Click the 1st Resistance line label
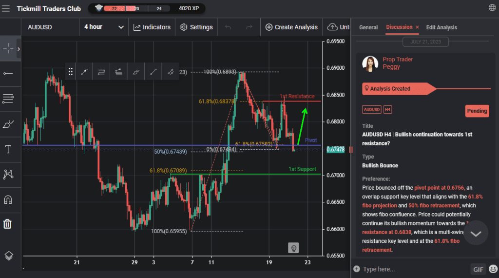499x278 pixels. click(x=297, y=96)
